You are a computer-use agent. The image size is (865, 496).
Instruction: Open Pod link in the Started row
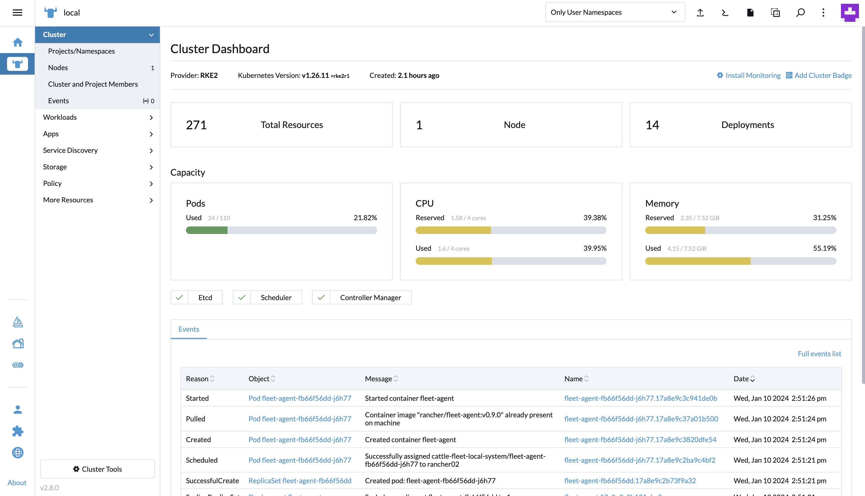(x=300, y=398)
